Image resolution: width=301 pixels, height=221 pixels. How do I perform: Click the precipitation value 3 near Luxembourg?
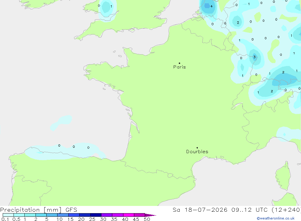[x=255, y=57]
